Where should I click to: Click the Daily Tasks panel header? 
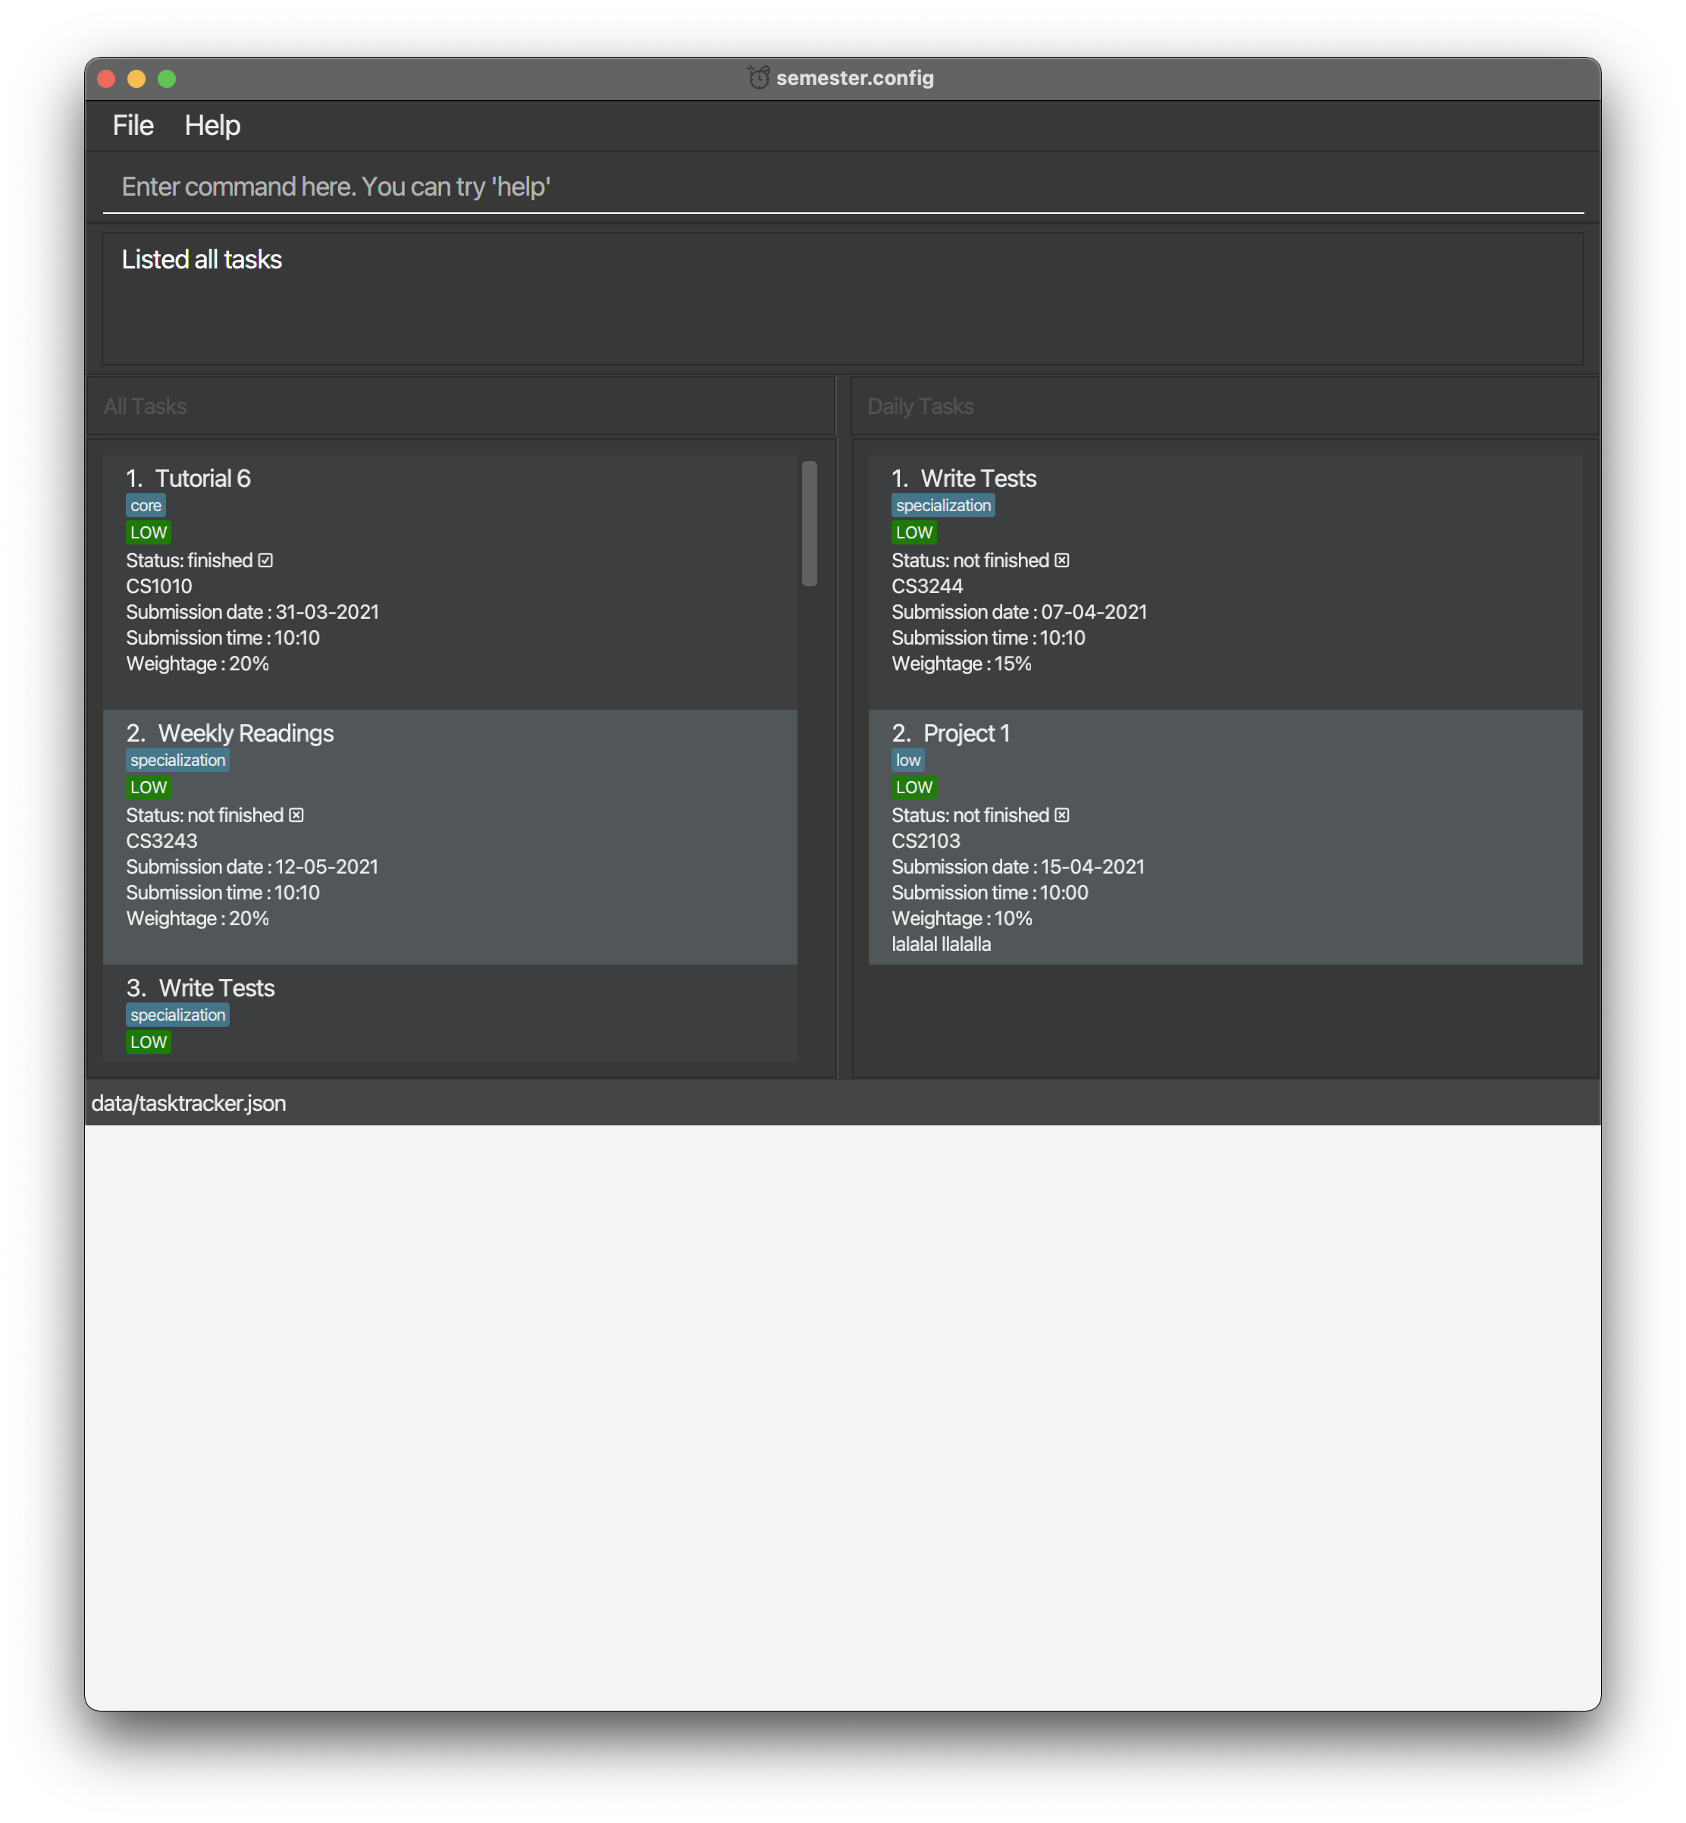pos(920,406)
